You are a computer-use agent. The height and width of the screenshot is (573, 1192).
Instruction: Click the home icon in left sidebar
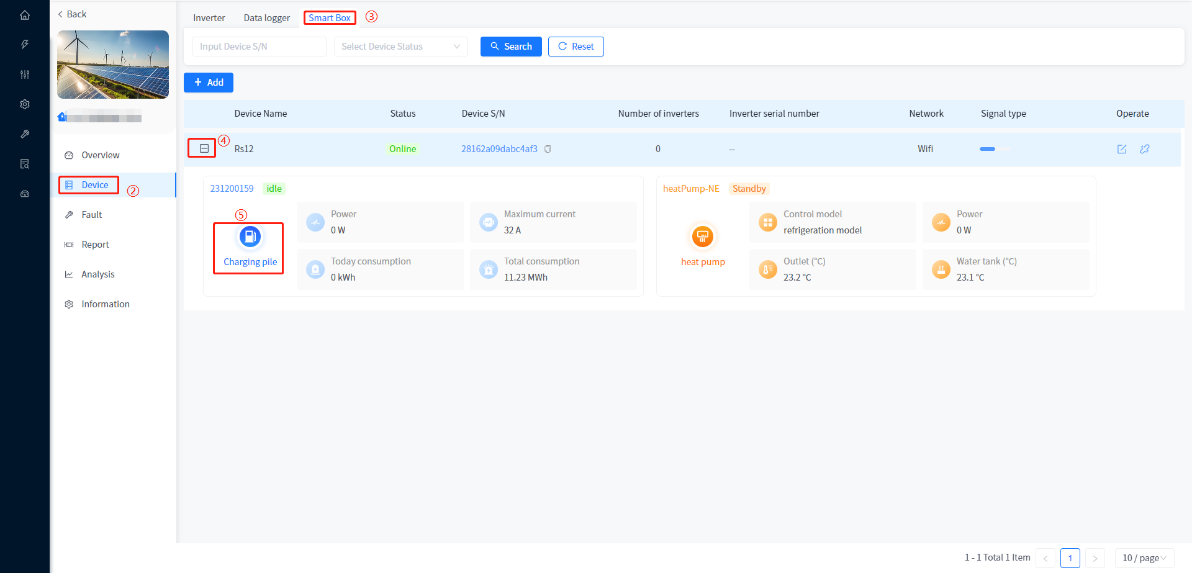(25, 15)
